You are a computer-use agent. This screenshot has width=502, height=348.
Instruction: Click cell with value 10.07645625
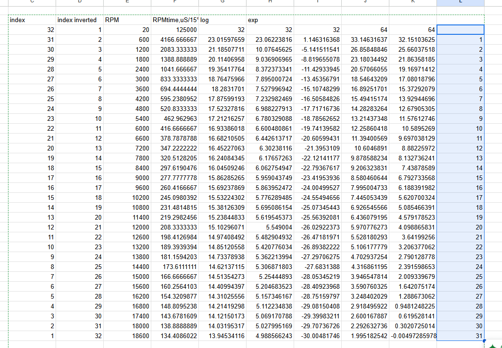pyautogui.click(x=270, y=49)
